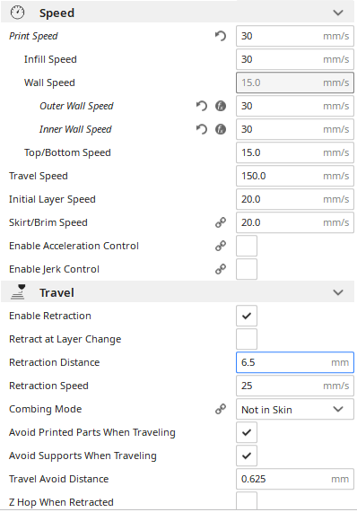Viewport: 357px width, 512px height.
Task: Click Inner Wall Speed formula icon
Action: (x=221, y=129)
